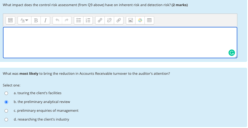Click the text area resize corner handle
248x128 pixels.
[x=236, y=57]
